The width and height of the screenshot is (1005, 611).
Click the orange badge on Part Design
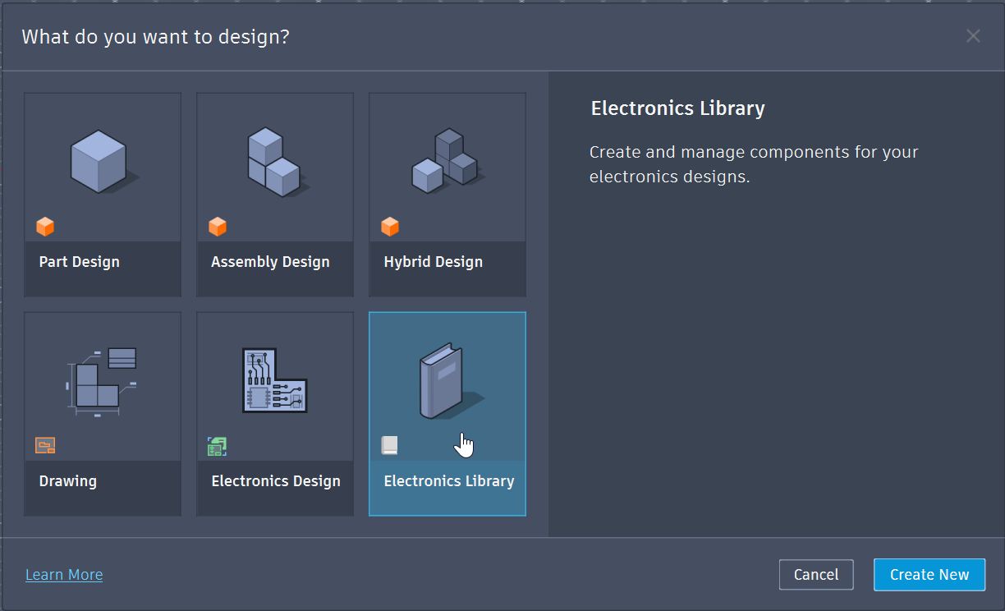(46, 226)
